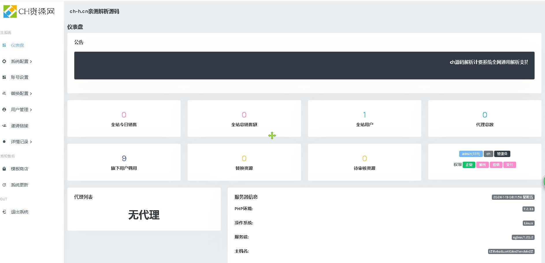
Task: Click the 无代理 text in 代理列表
Action: [144, 215]
